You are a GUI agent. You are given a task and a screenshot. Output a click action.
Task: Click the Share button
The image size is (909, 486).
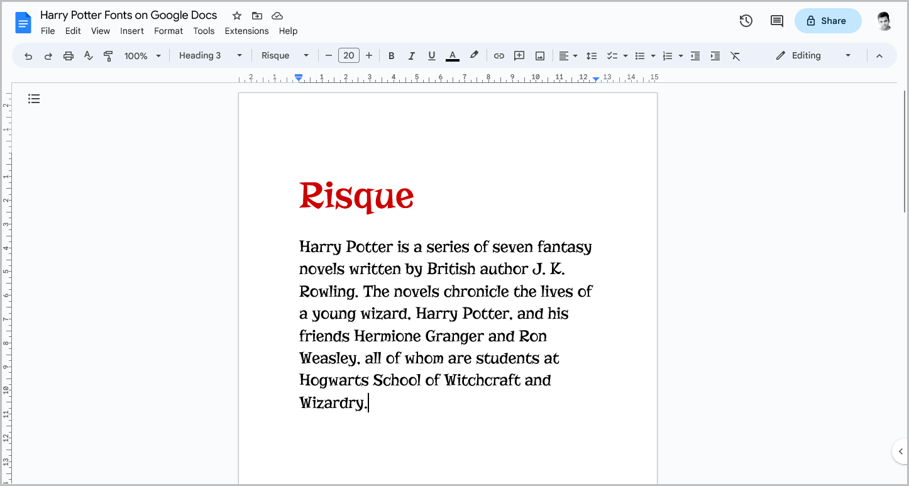(828, 21)
